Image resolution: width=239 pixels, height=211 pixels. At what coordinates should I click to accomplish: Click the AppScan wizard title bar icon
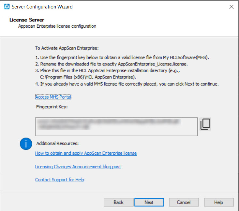7,7
